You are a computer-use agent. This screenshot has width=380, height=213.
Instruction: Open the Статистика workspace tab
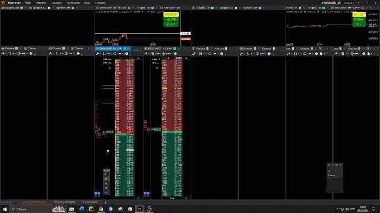90,202
